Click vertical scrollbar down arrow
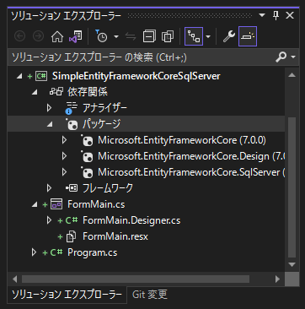This screenshot has height=309, width=305. click(x=292, y=264)
